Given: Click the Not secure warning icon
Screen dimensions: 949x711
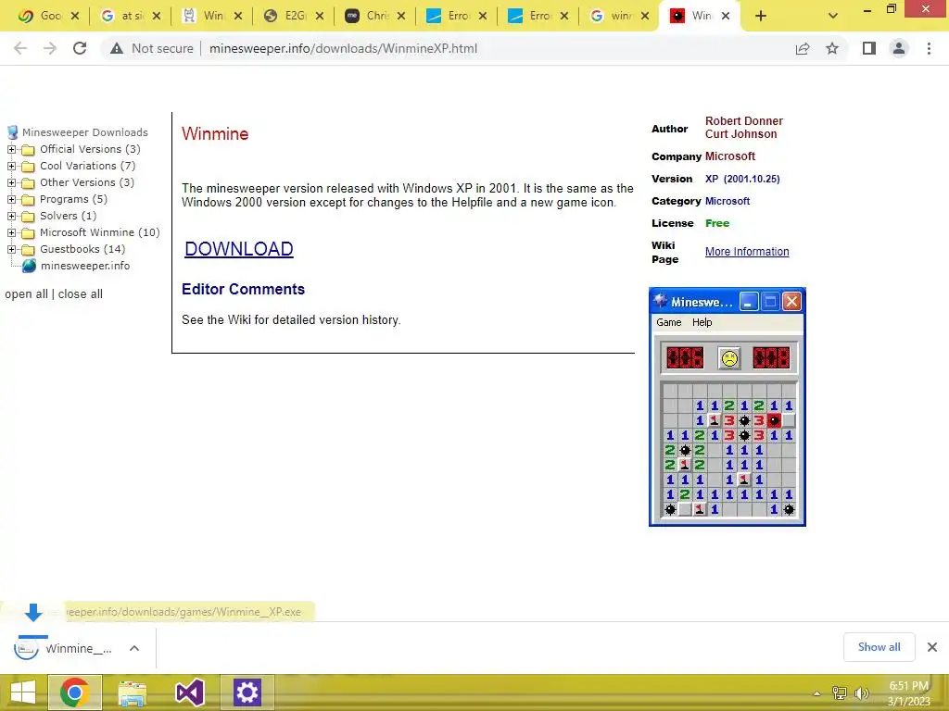Looking at the screenshot, I should tap(117, 48).
